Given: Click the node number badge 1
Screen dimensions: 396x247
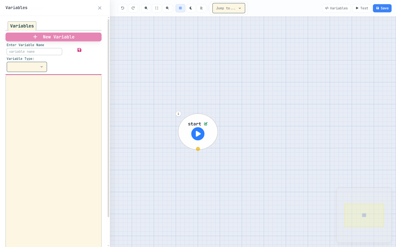Looking at the screenshot, I should [178, 114].
